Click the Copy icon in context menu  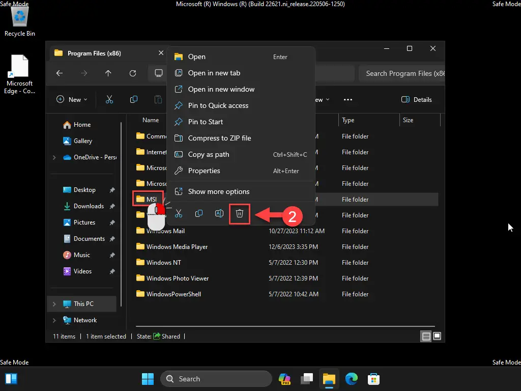click(x=199, y=214)
